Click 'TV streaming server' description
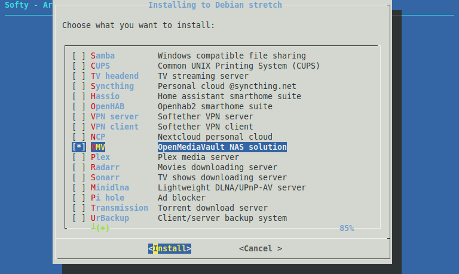Viewport: 459px width, 274px height. [x=203, y=76]
